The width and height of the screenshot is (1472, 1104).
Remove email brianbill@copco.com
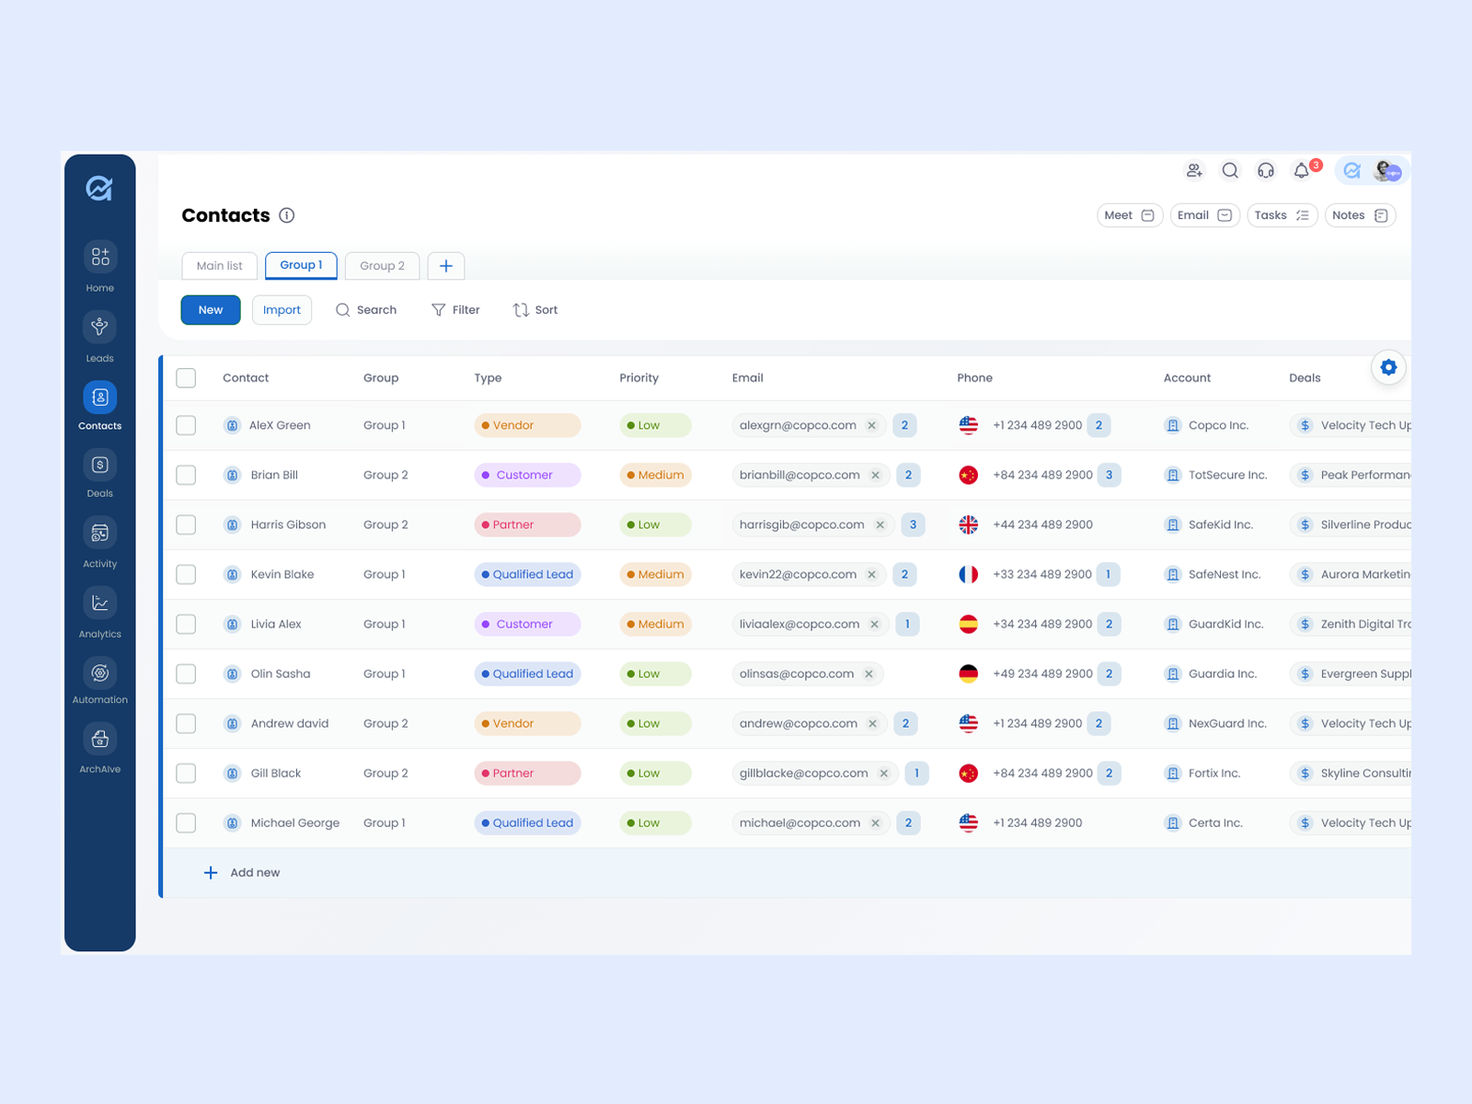tap(875, 475)
